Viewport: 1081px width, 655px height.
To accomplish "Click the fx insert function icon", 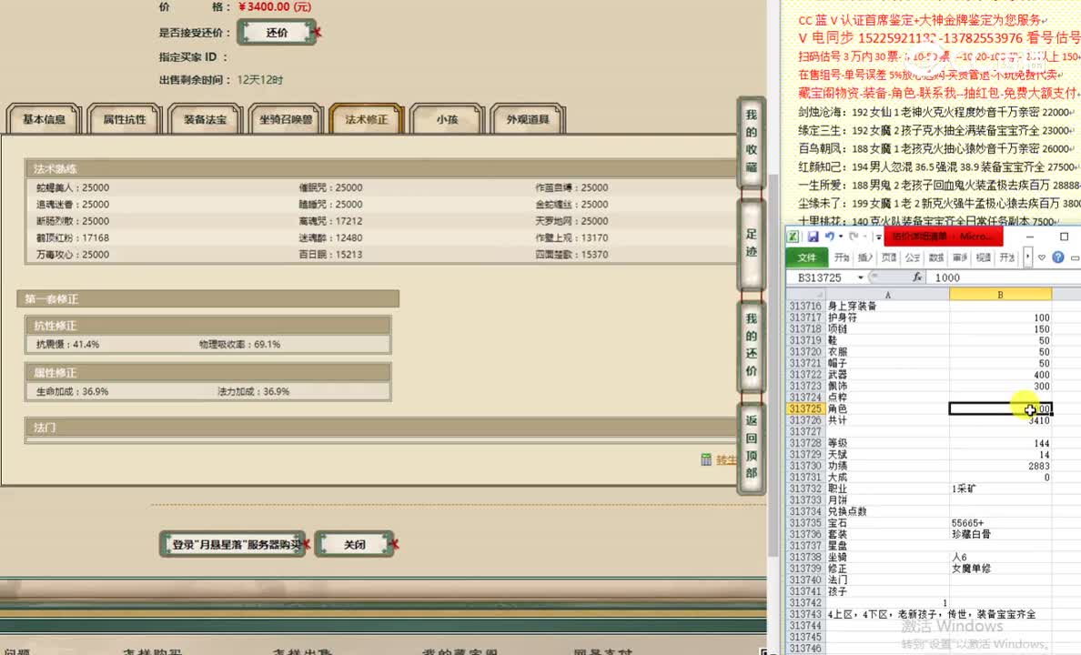I will click(x=917, y=277).
